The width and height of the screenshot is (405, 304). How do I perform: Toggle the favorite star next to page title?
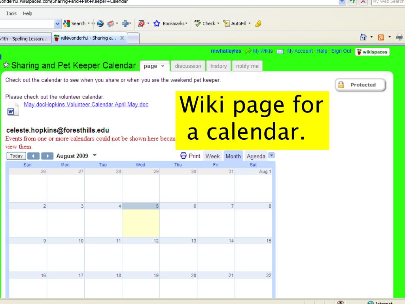click(x=6, y=65)
